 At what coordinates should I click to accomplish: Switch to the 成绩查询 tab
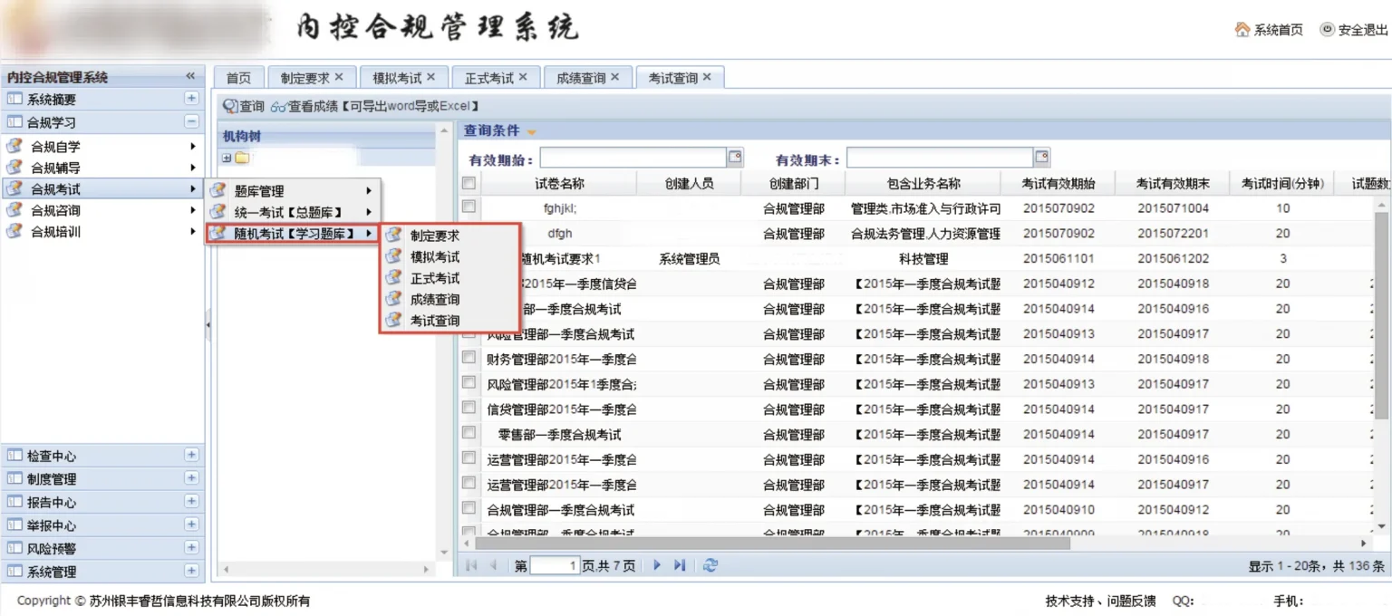580,78
